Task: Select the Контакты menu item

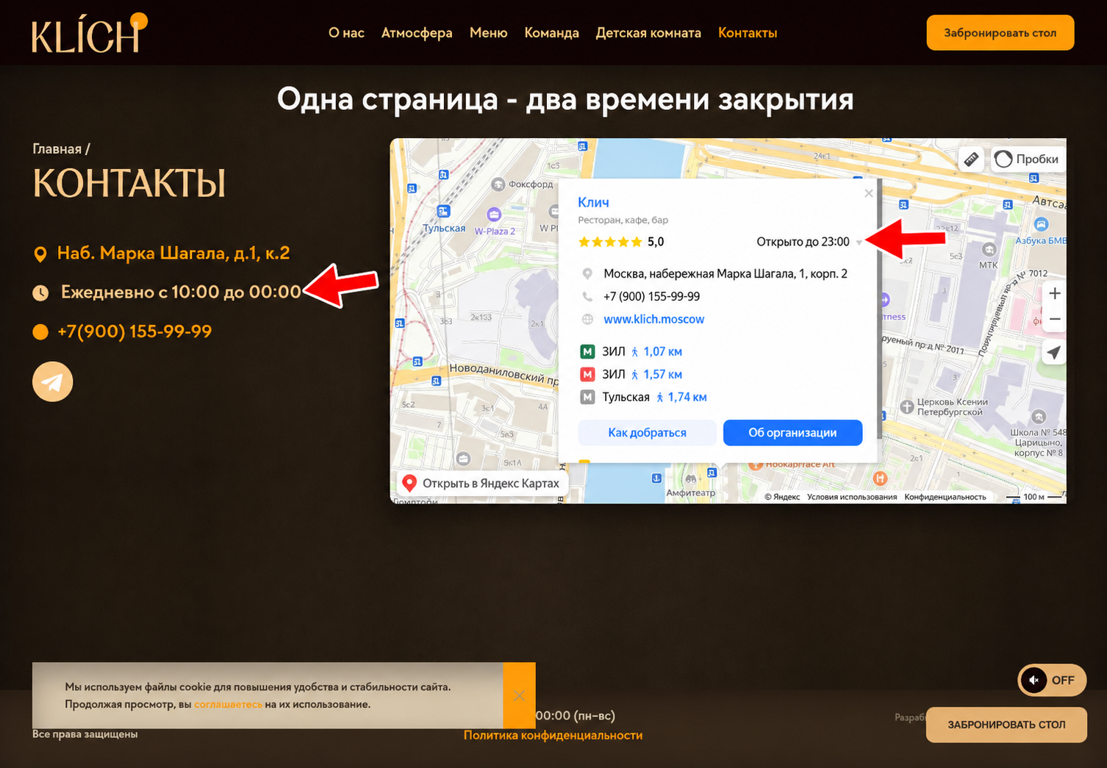Action: tap(748, 33)
